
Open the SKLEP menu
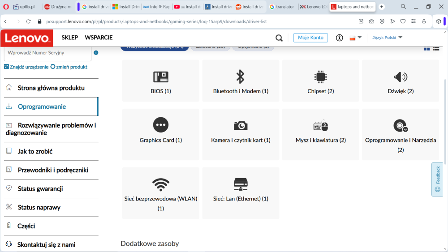tap(69, 38)
